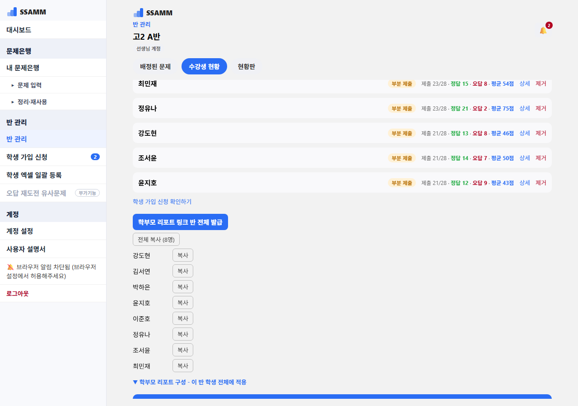This screenshot has height=406, width=578.
Task: Go to 대시보드 in sidebar
Action: click(x=53, y=30)
